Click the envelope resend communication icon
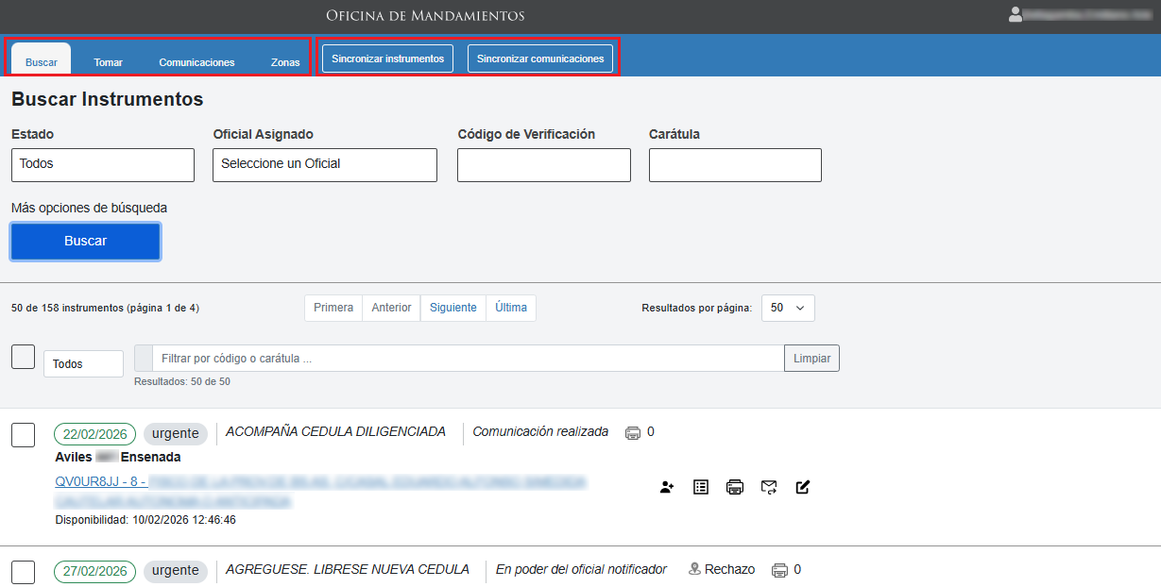This screenshot has height=587, width=1161. coord(769,487)
